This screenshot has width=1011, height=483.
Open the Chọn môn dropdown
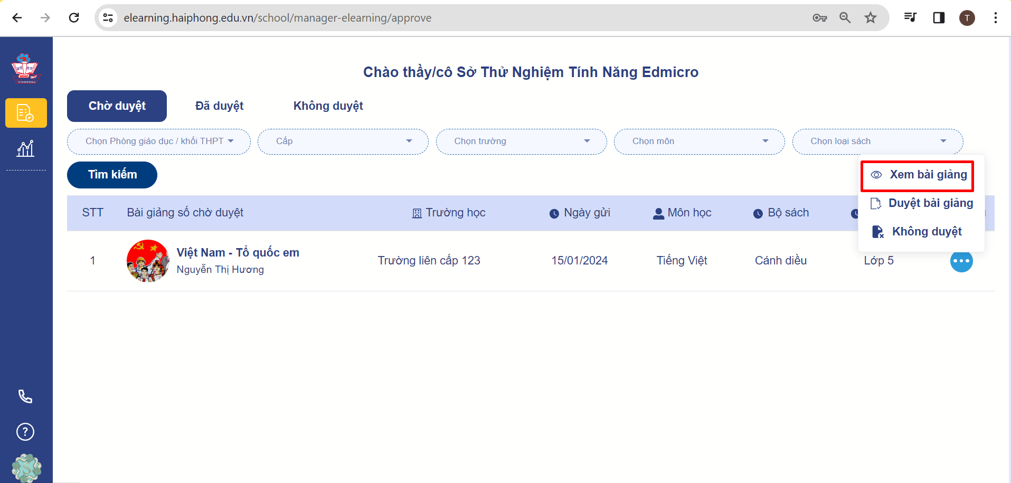pos(699,141)
